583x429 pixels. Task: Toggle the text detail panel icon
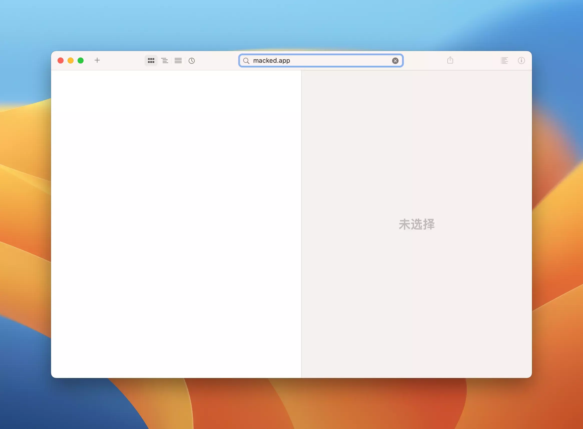(x=504, y=60)
